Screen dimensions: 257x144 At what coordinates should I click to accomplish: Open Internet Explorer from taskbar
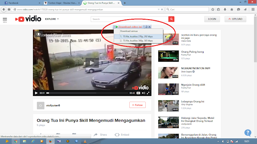click(x=33, y=141)
